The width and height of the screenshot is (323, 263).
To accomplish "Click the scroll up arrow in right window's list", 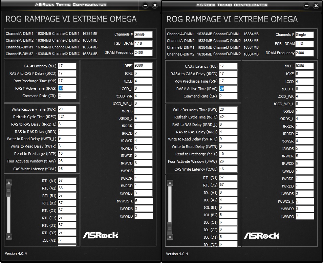I will pyautogui.click(x=170, y=183).
